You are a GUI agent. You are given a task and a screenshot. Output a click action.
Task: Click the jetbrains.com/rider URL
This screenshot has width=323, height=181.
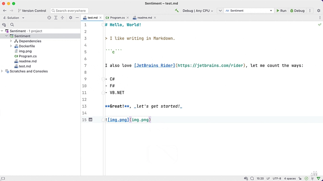[x=210, y=65]
